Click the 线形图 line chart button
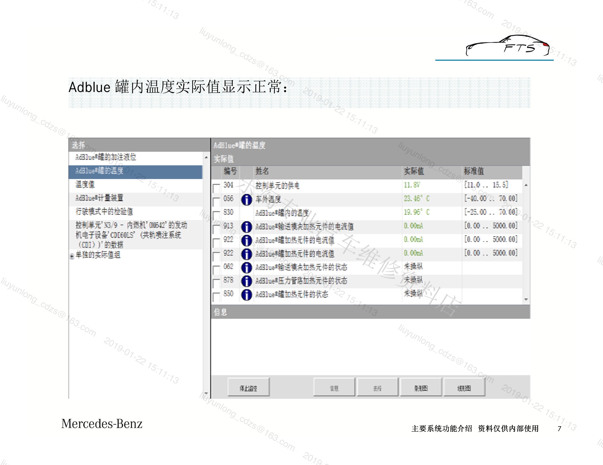 [x=464, y=388]
